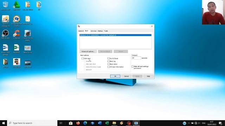
Task: Click the Cancel button
Action: point(126,76)
